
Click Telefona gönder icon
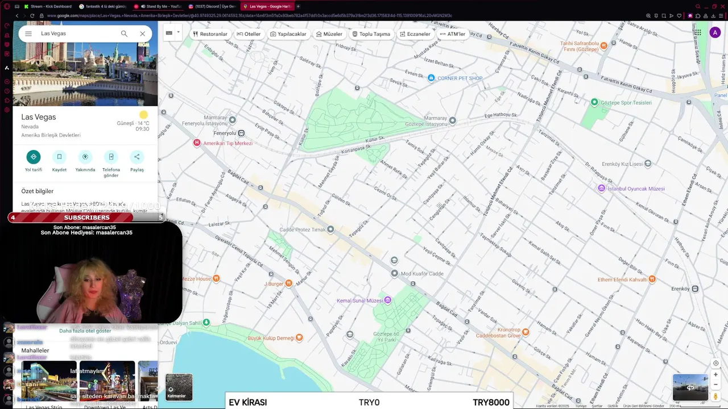tap(111, 157)
